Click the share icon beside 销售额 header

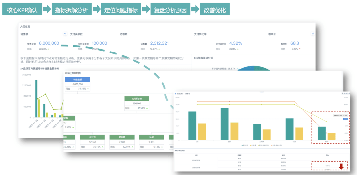[x=65, y=34]
